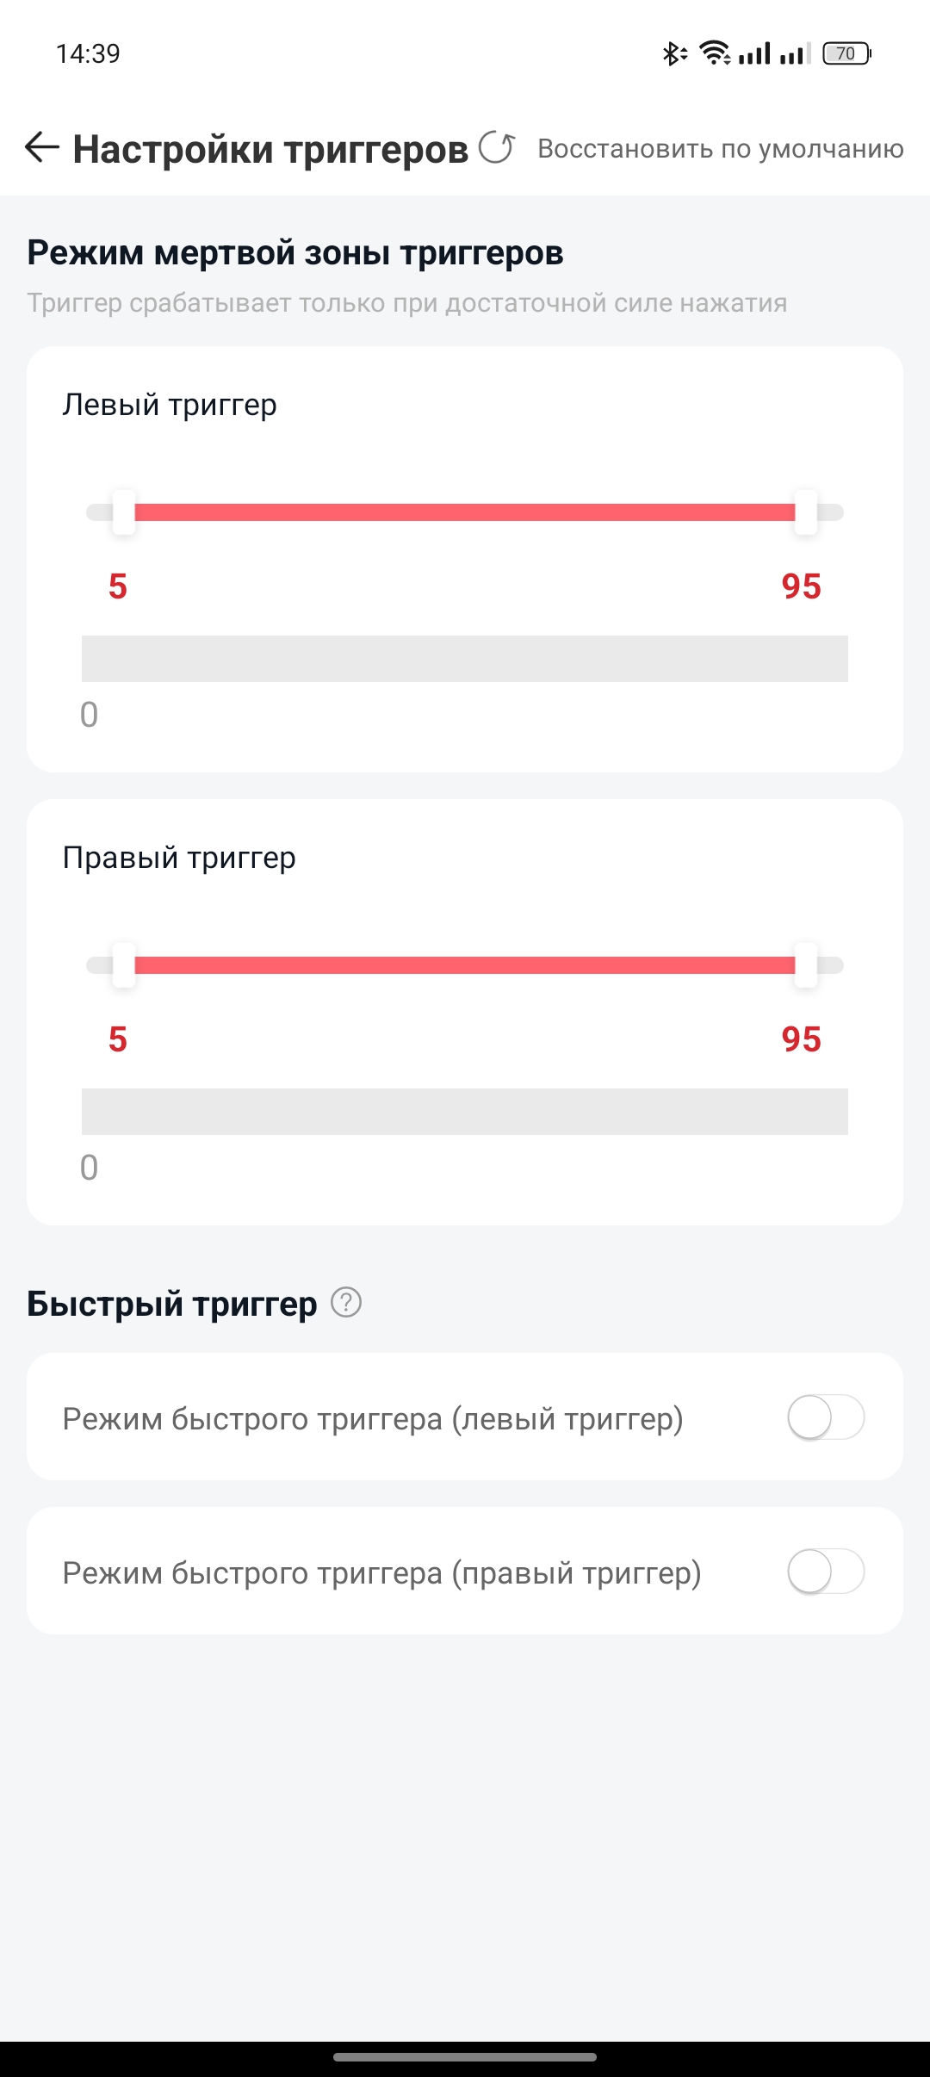Click the left handle of Правый триггер slider
Viewport: 930px width, 2077px height.
click(124, 965)
